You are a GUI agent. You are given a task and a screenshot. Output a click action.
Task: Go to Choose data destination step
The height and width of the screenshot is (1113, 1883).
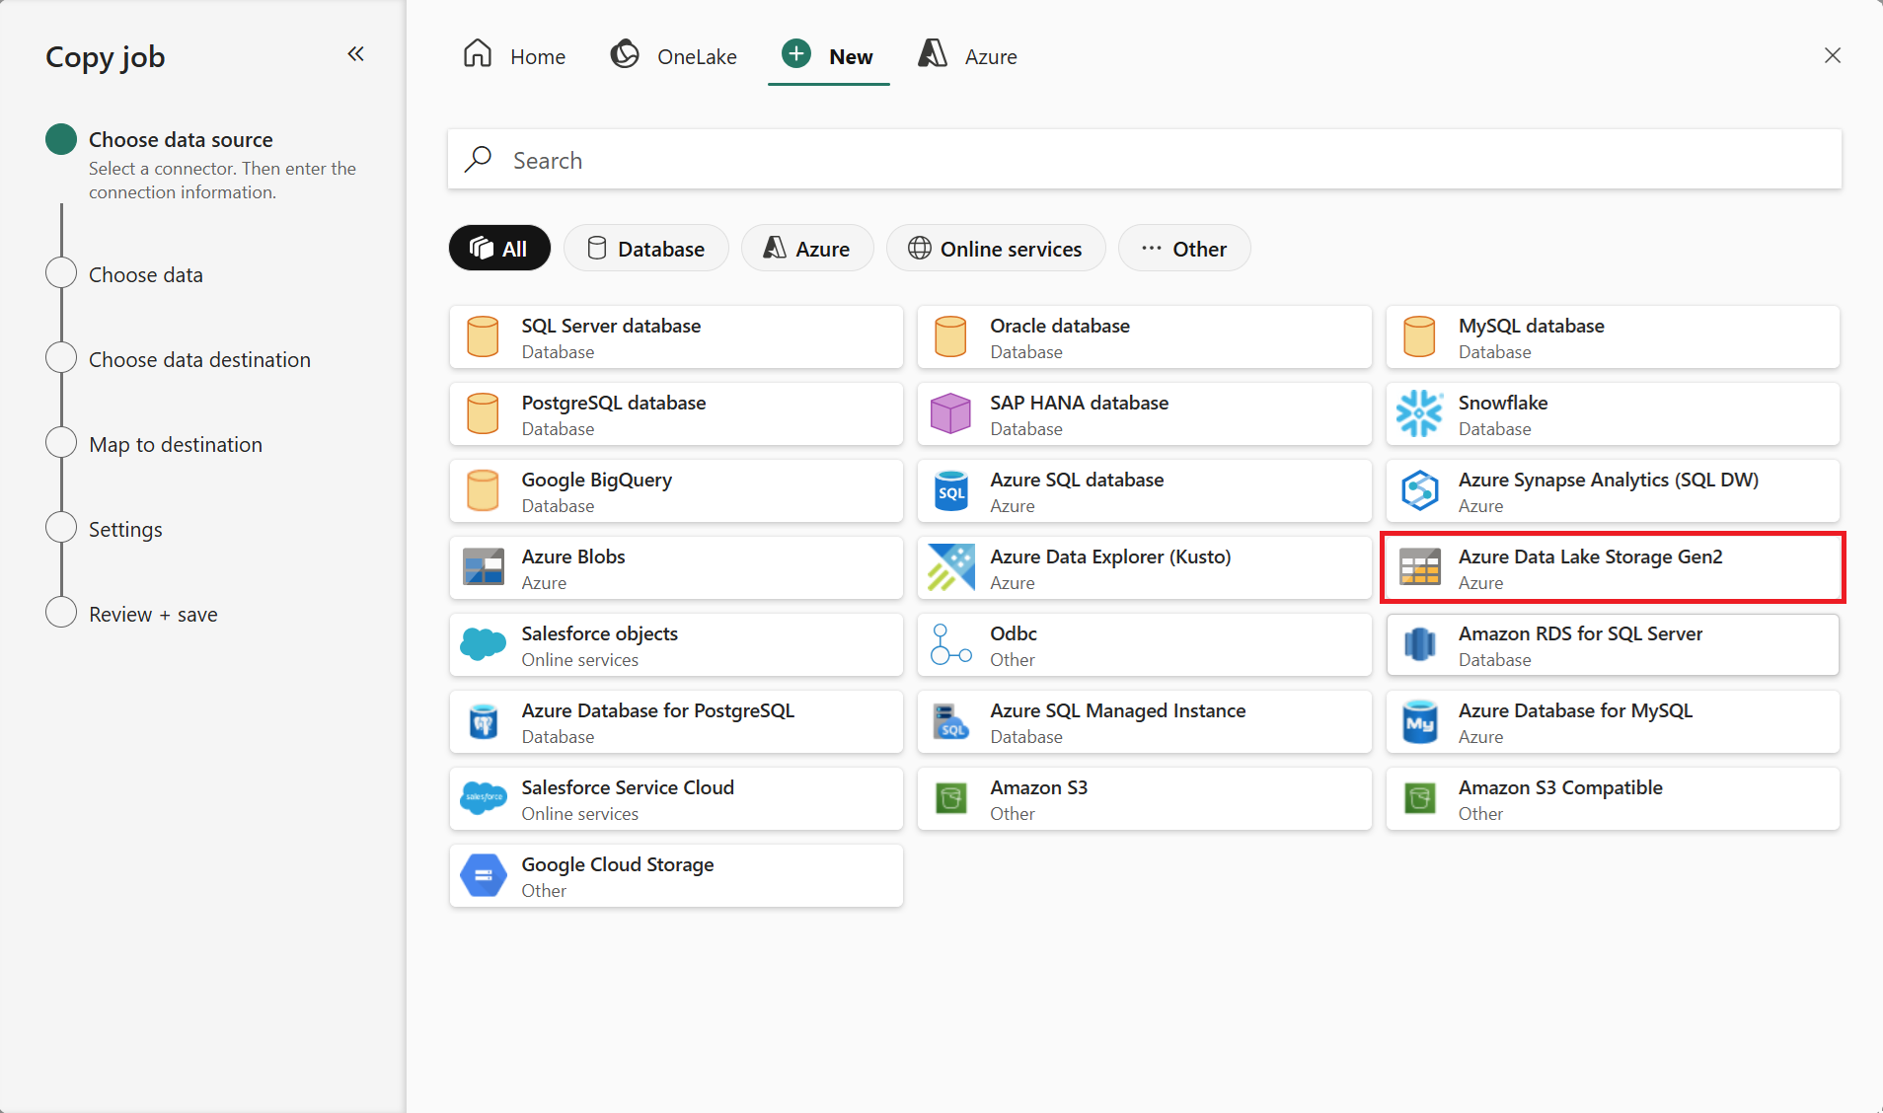click(x=199, y=360)
